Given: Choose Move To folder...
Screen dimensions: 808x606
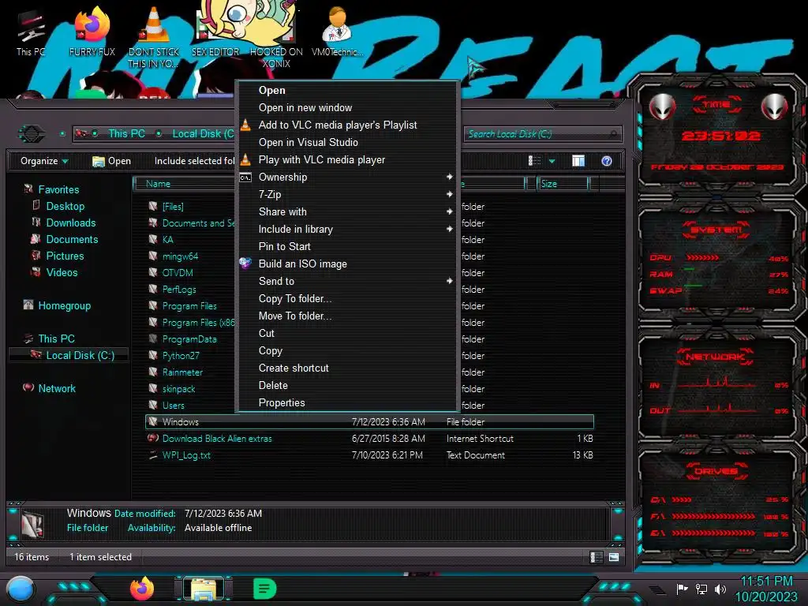Looking at the screenshot, I should (350, 316).
